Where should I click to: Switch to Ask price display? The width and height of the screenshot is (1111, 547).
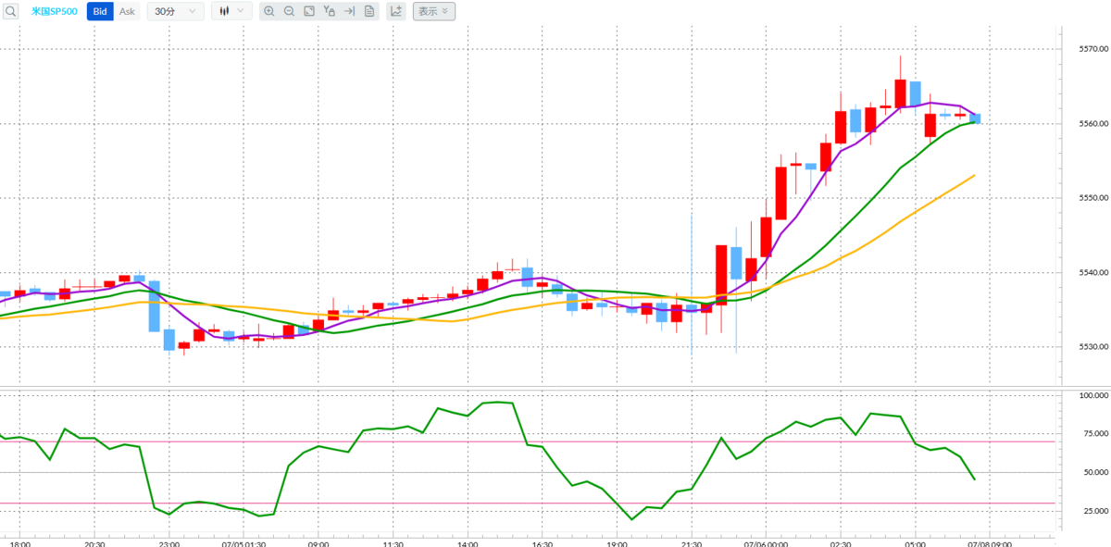(x=127, y=12)
